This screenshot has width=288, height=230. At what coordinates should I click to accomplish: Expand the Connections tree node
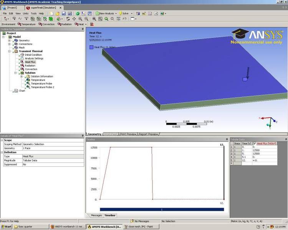point(9,44)
